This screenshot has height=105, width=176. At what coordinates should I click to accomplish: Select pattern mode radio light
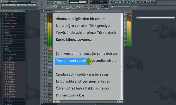[x=50, y=6]
